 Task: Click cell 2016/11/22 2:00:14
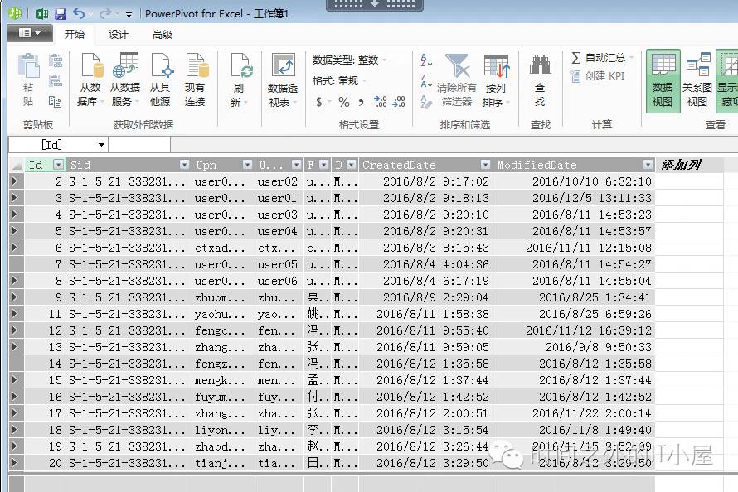click(x=574, y=413)
